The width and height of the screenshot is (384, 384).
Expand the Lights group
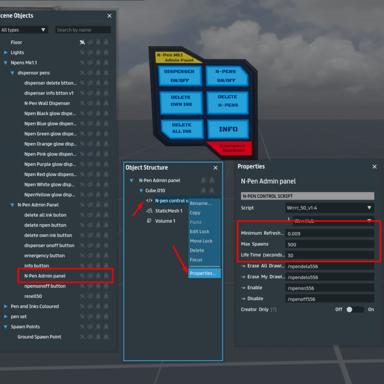coord(6,52)
